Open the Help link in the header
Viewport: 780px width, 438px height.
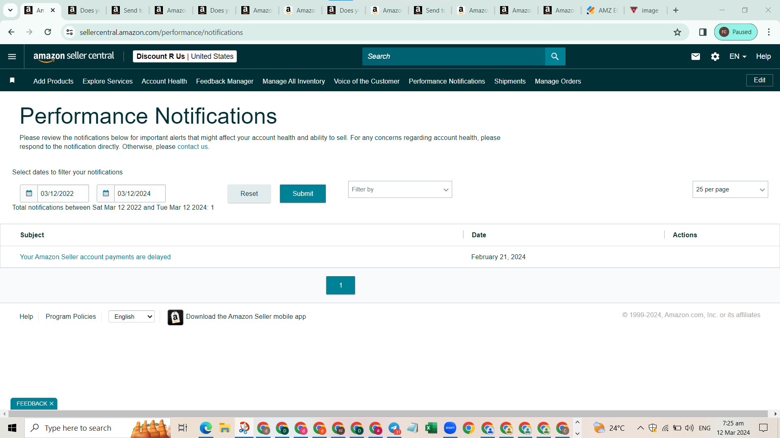point(763,56)
